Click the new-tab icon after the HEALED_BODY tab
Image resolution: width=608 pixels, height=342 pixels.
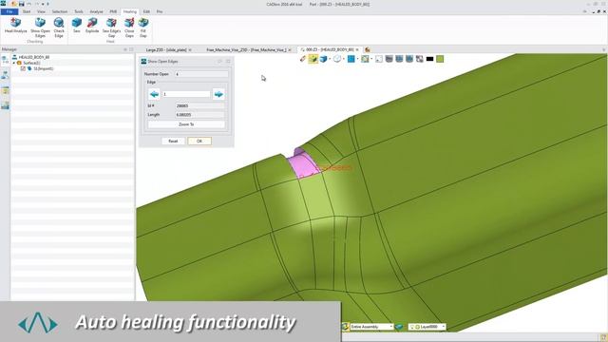pos(368,49)
